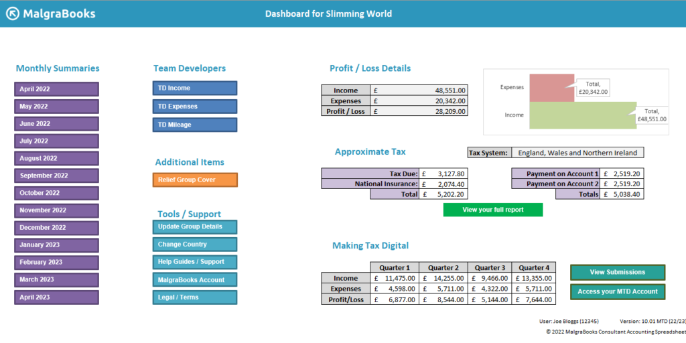Screen dimensions: 686x343
Task: Click the User: Joe Bloggs (12345) text
Action: click(x=569, y=321)
